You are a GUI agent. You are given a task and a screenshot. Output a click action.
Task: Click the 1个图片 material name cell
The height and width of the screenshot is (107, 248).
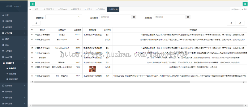tap(62, 35)
